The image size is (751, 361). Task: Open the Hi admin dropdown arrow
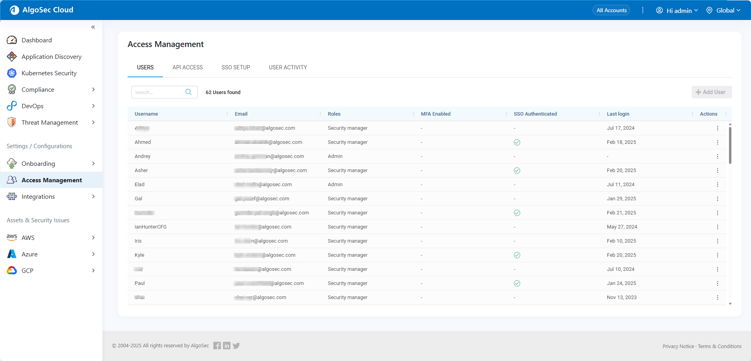[x=696, y=10]
